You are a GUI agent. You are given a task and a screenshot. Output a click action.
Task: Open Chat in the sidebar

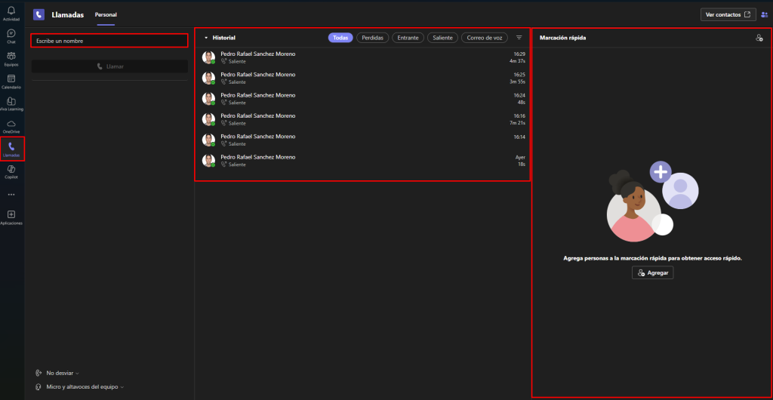[11, 35]
